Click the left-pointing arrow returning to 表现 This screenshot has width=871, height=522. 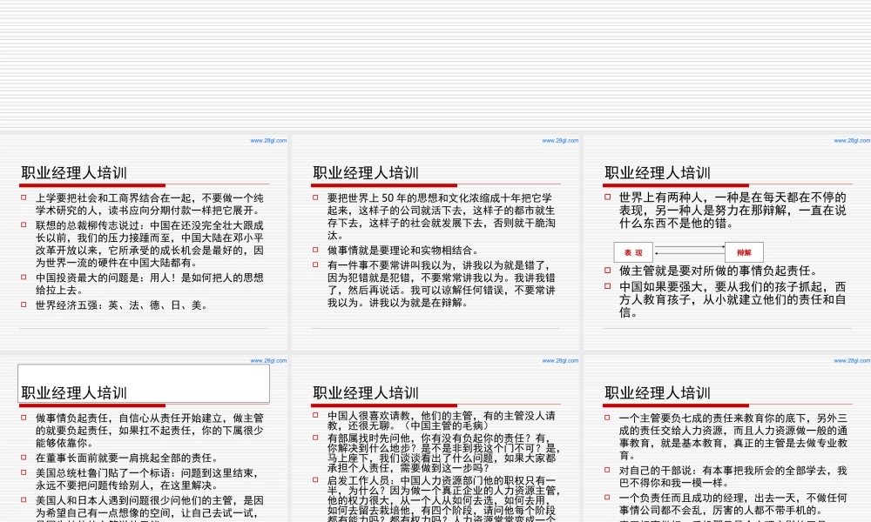[x=688, y=254]
